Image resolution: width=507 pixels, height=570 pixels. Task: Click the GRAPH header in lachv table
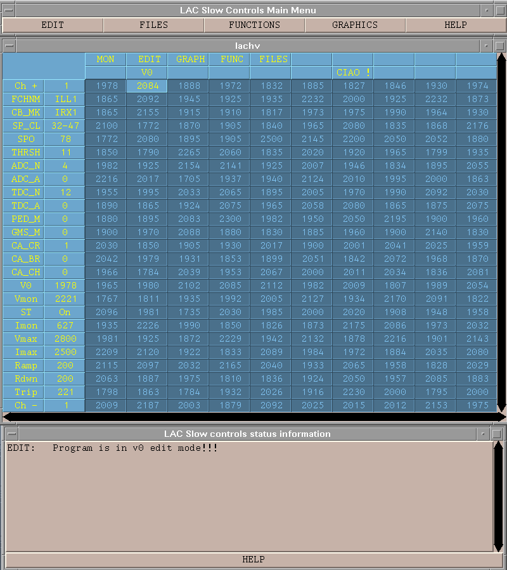pos(188,59)
